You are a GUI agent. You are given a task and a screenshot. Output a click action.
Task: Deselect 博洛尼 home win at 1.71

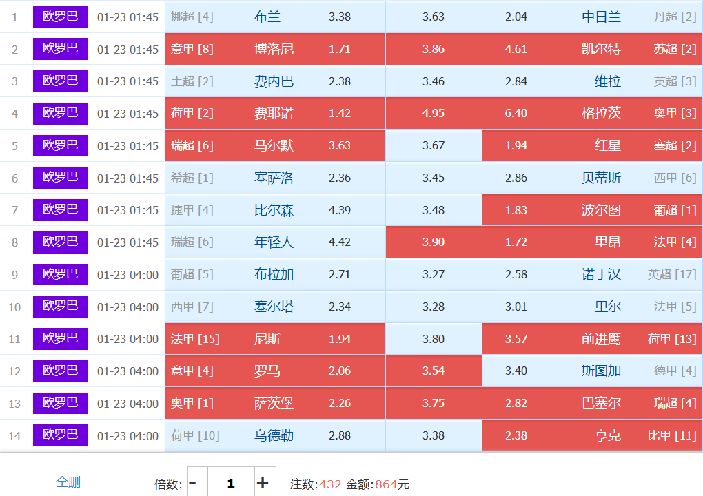[x=275, y=49]
